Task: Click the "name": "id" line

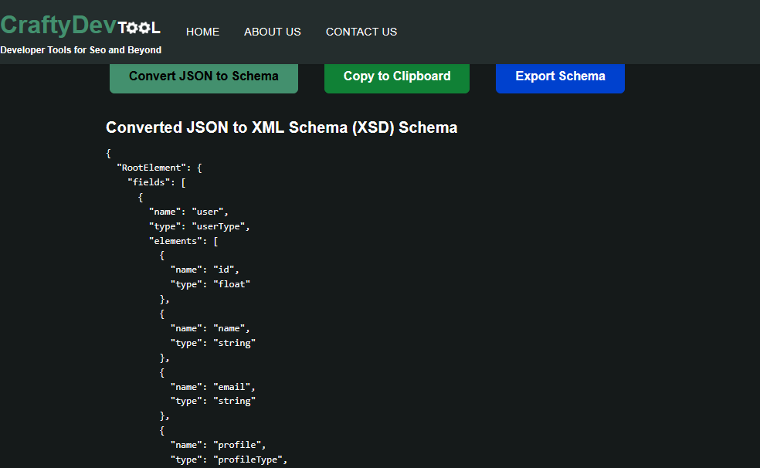Action: pos(205,270)
